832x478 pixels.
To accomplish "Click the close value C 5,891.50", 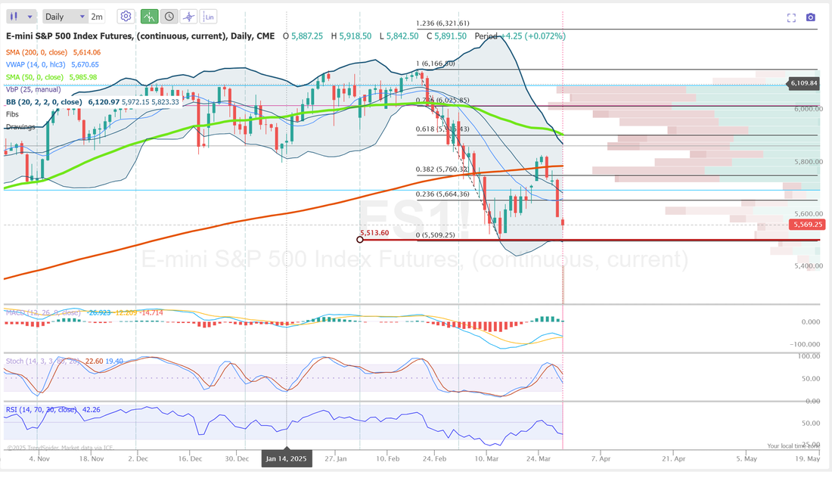I will 445,36.
